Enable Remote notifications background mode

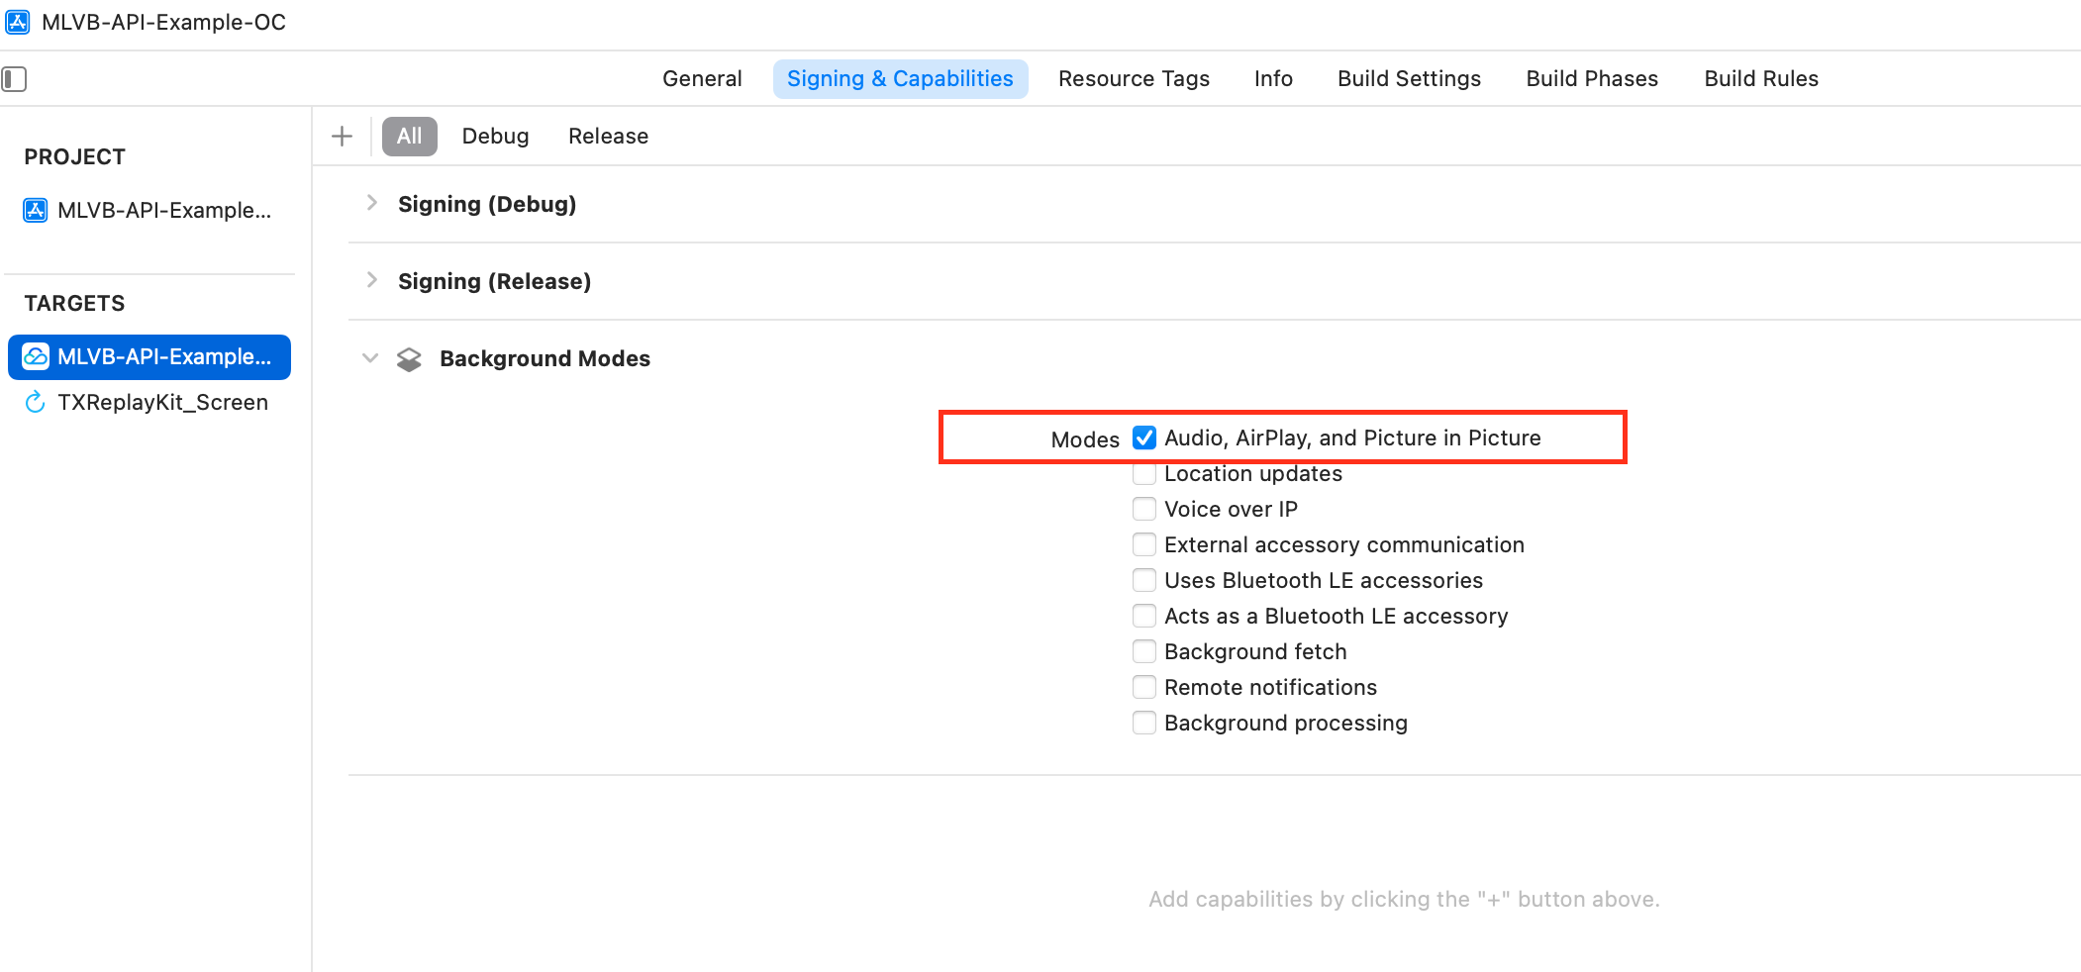(x=1144, y=687)
